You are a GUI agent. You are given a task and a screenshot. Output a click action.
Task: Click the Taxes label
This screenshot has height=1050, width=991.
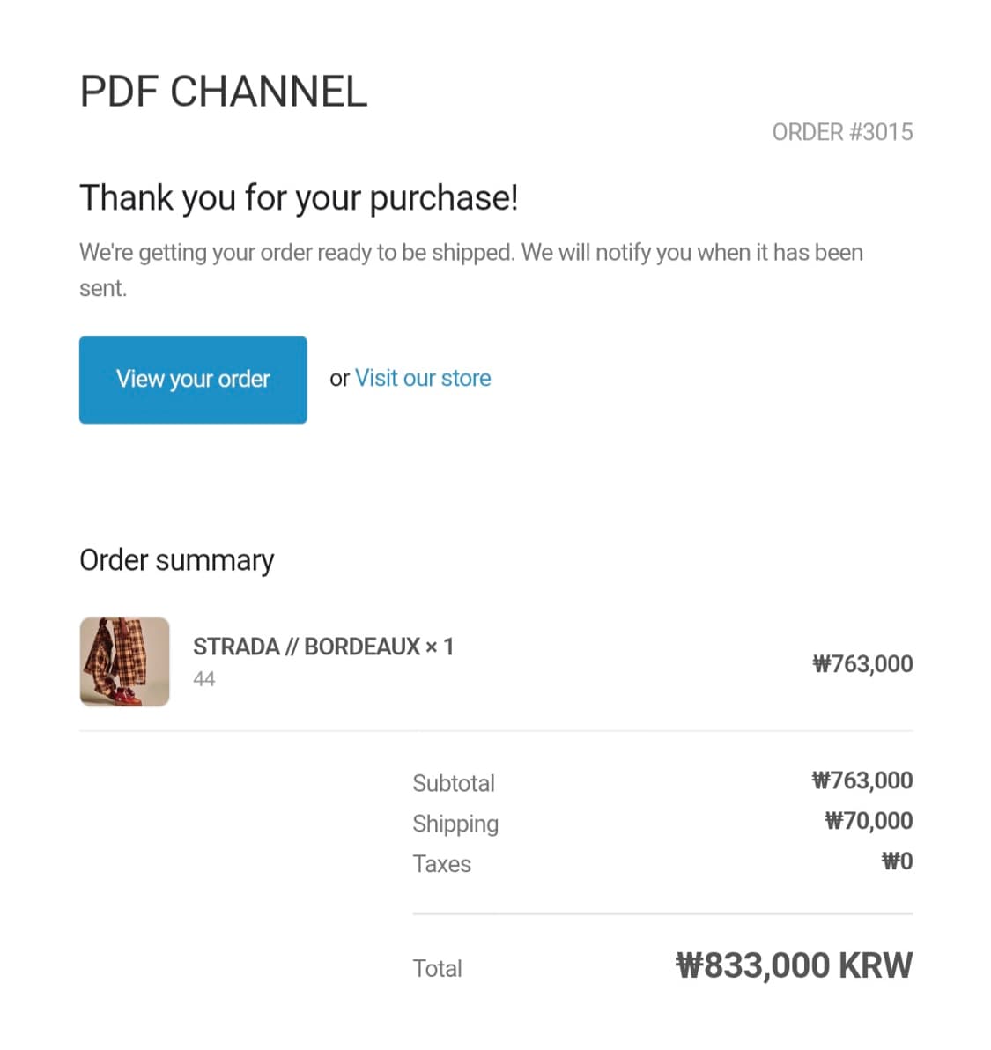(x=441, y=864)
